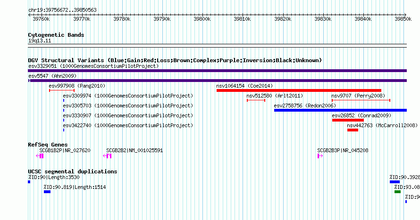Viewport: 420px width, 220px height.
Task: Click the esv3309974 blue variant tick
Action: (x=64, y=100)
